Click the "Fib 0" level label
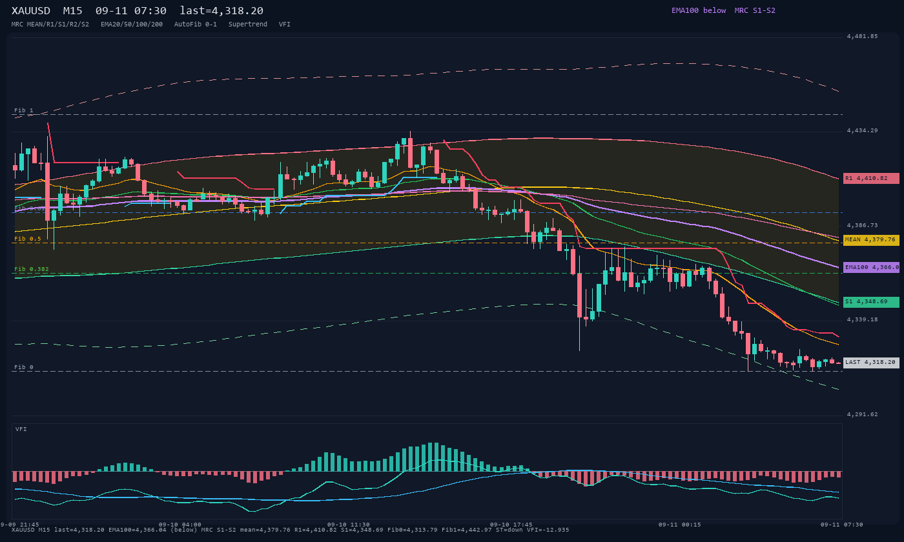This screenshot has width=904, height=542. (x=24, y=367)
